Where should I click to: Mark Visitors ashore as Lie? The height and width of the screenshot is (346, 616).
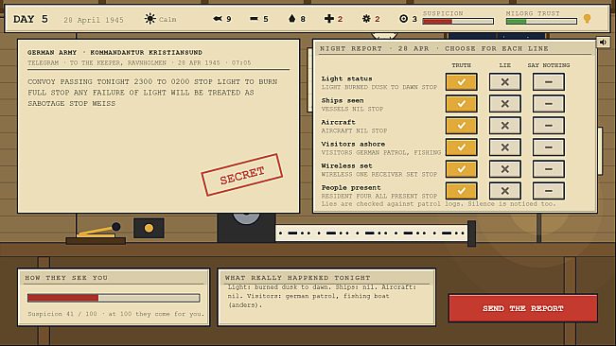[x=505, y=147]
